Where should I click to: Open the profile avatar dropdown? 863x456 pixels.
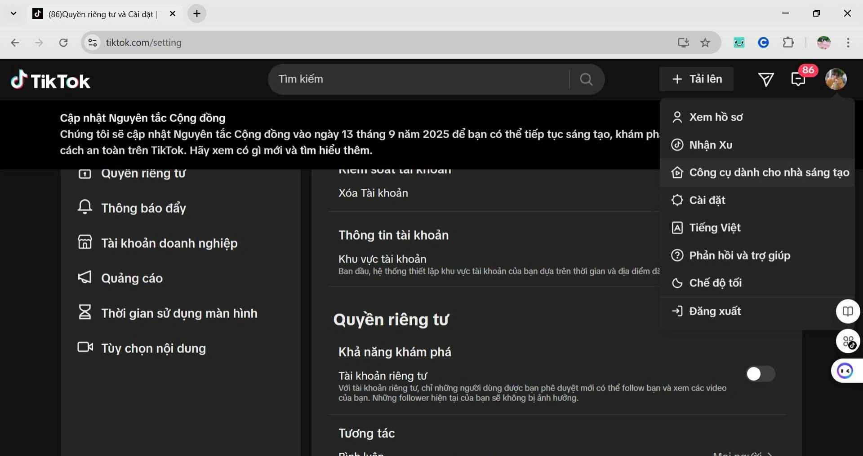[x=836, y=79]
